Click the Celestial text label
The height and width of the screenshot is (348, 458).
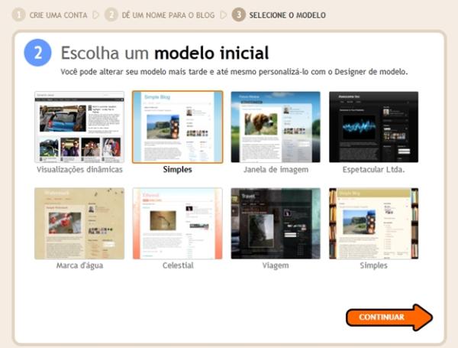click(x=178, y=265)
